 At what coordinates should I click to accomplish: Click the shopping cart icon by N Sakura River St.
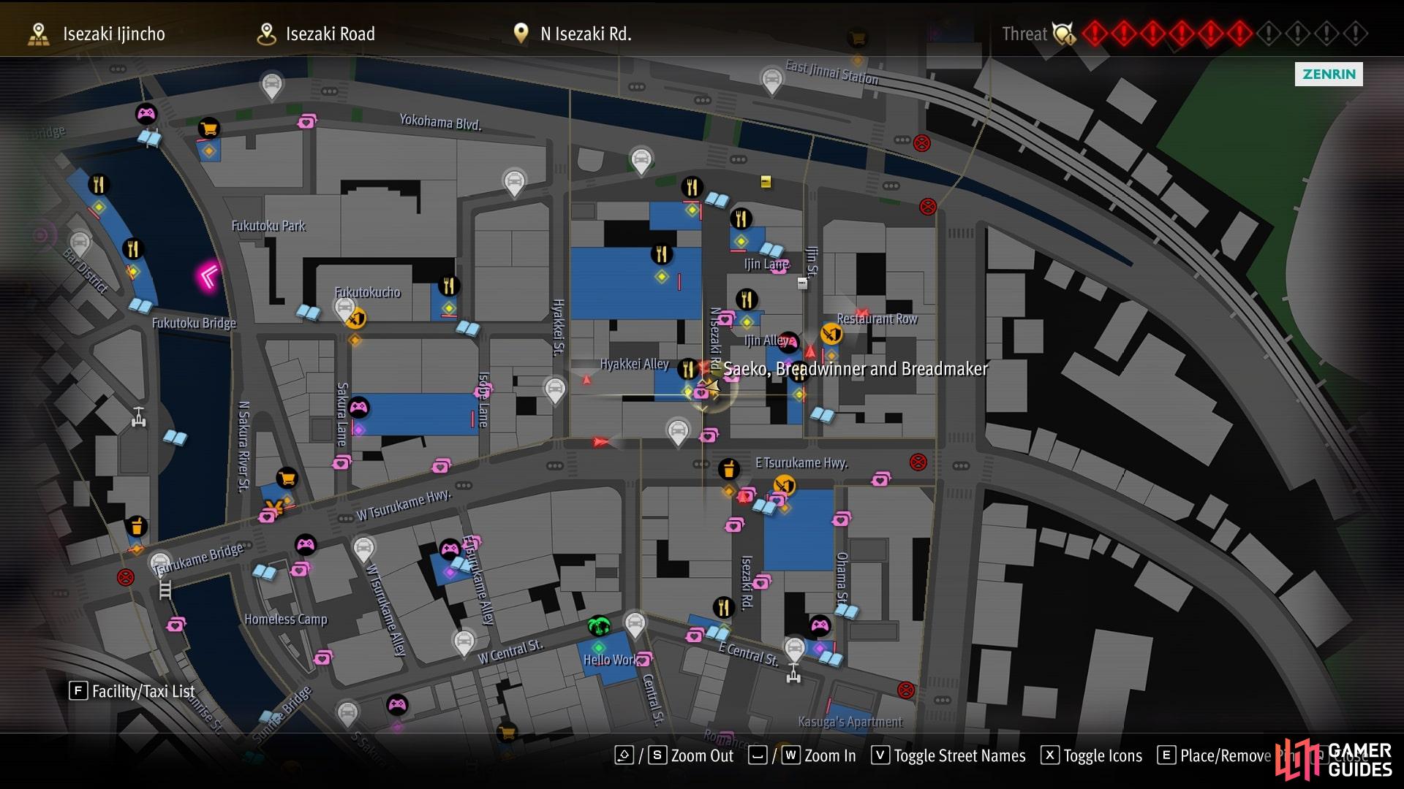(287, 479)
